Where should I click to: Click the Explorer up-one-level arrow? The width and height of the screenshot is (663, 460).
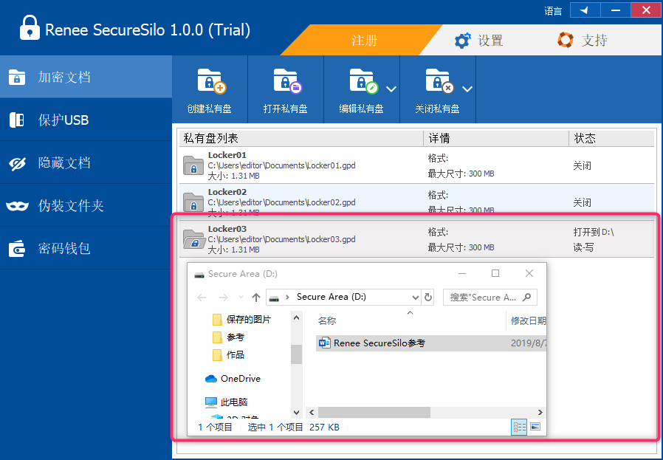[255, 298]
